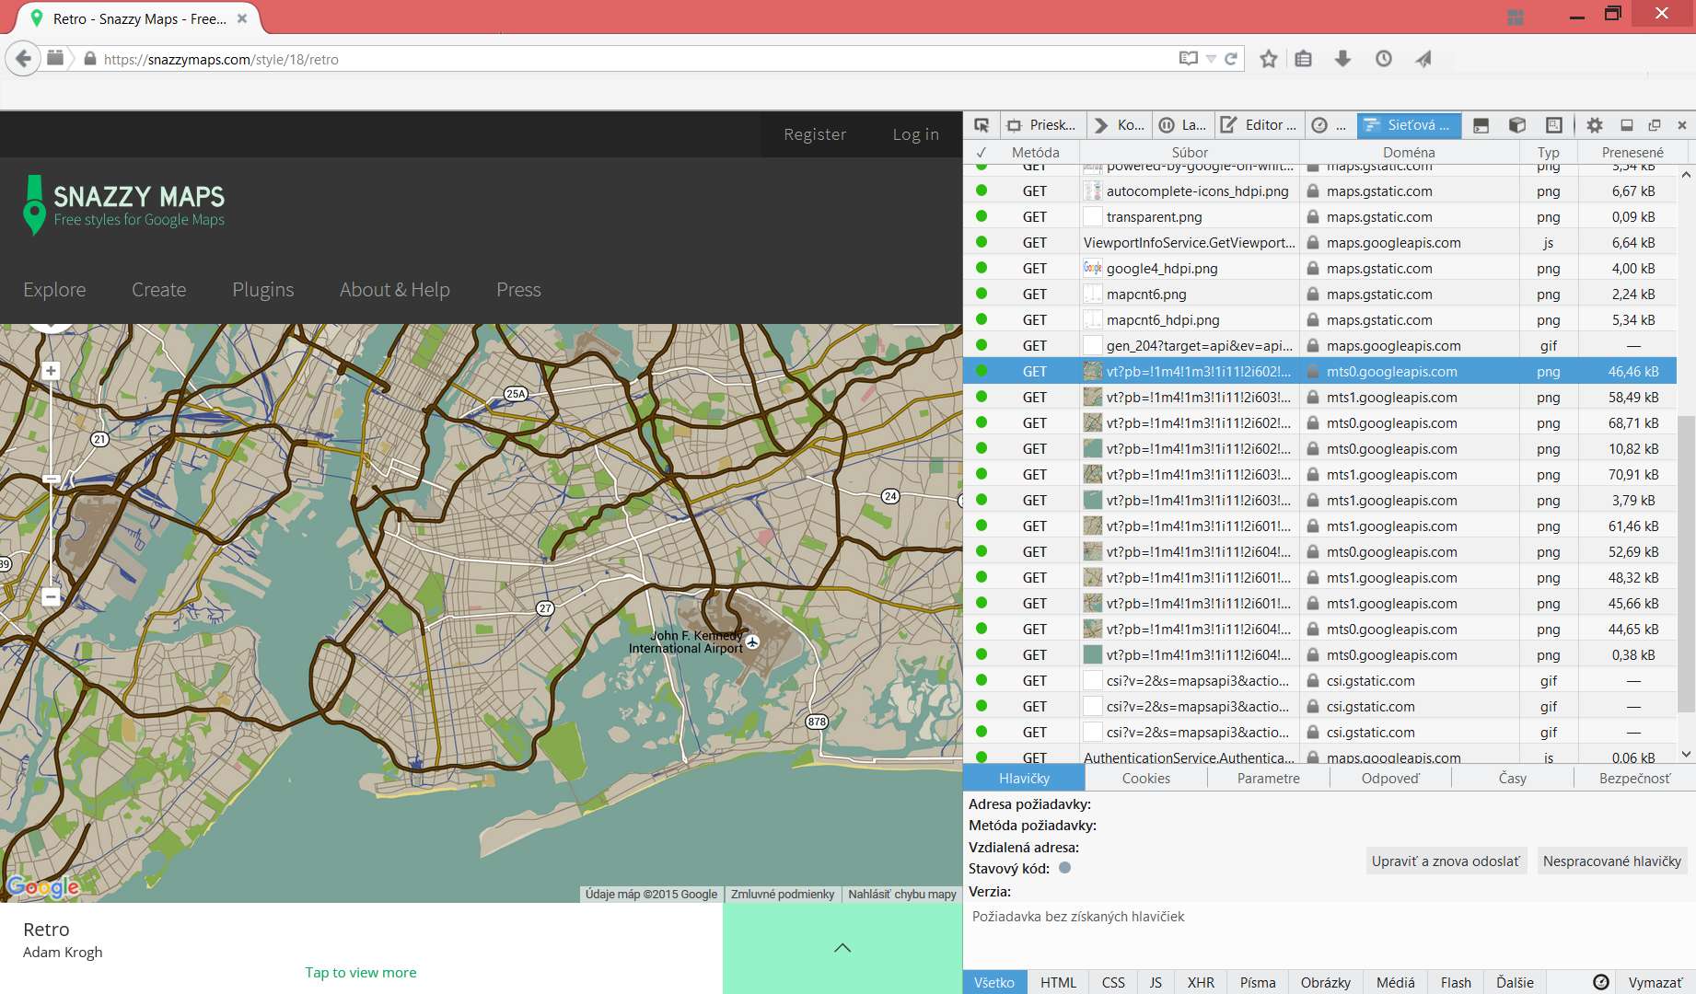Viewport: 1696px width, 994px height.
Task: Bookmark this page with the star icon
Action: (1269, 59)
